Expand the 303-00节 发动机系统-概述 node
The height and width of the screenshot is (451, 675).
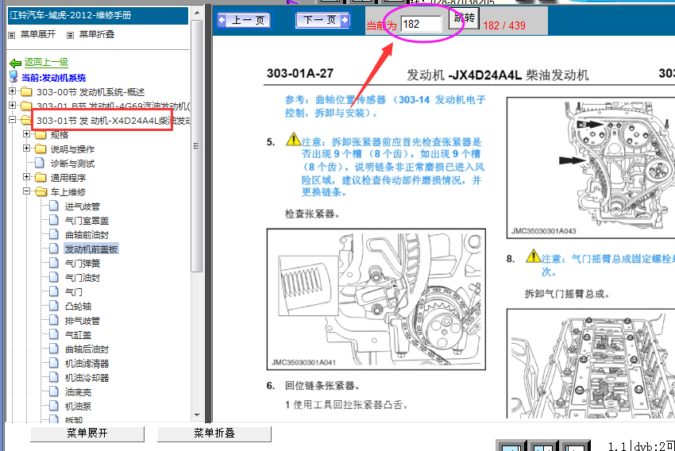pyautogui.click(x=12, y=91)
